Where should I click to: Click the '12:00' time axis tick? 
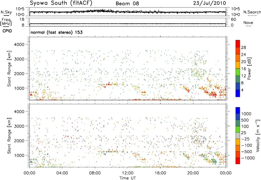(128, 173)
